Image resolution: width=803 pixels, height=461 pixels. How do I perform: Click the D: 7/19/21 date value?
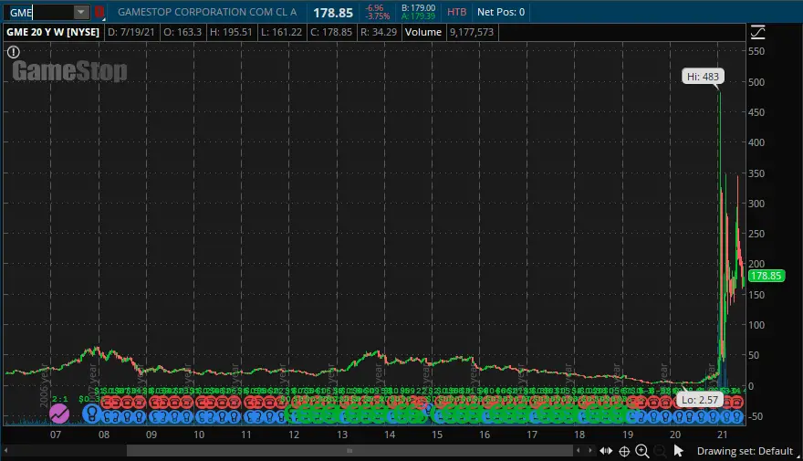coord(131,32)
